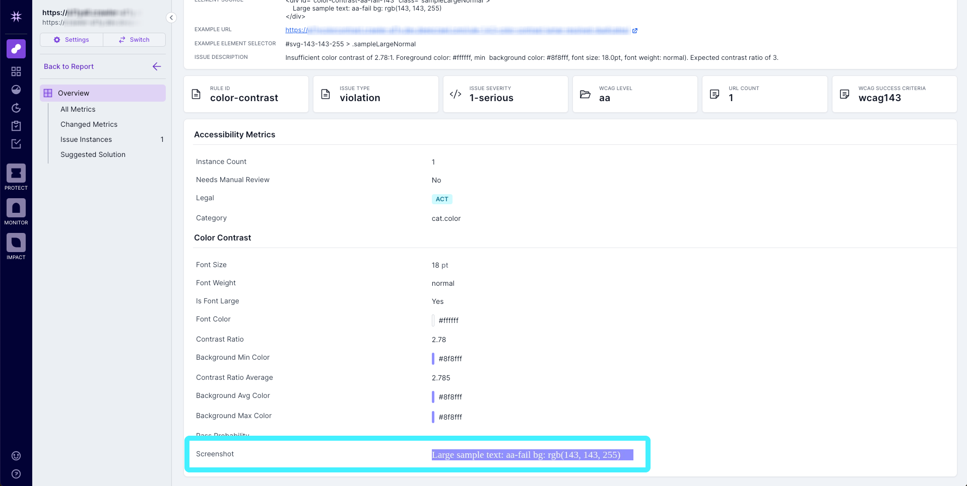The width and height of the screenshot is (967, 486).
Task: Open the gauge meter icon in sidebar
Action: click(16, 90)
